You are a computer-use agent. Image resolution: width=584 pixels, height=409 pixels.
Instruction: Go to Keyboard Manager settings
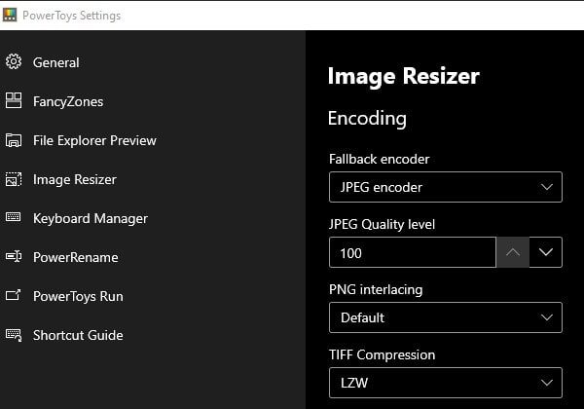click(x=91, y=218)
